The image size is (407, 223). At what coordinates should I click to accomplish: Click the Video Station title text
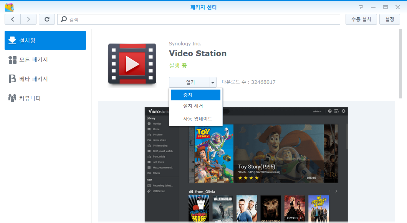coord(197,53)
